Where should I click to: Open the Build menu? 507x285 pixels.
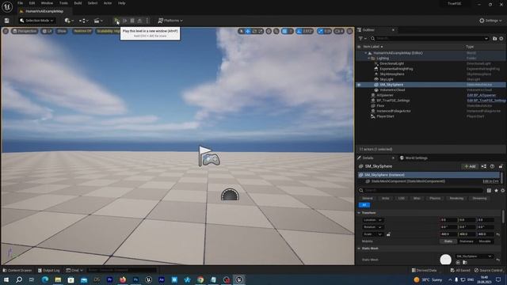pyautogui.click(x=78, y=3)
